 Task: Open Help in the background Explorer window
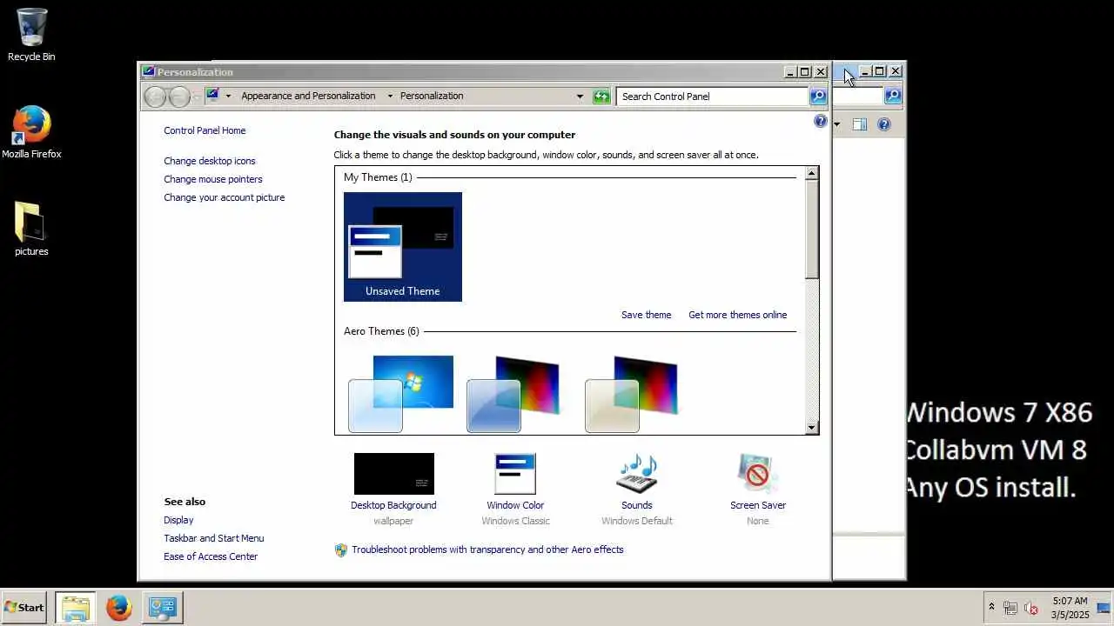pyautogui.click(x=884, y=124)
